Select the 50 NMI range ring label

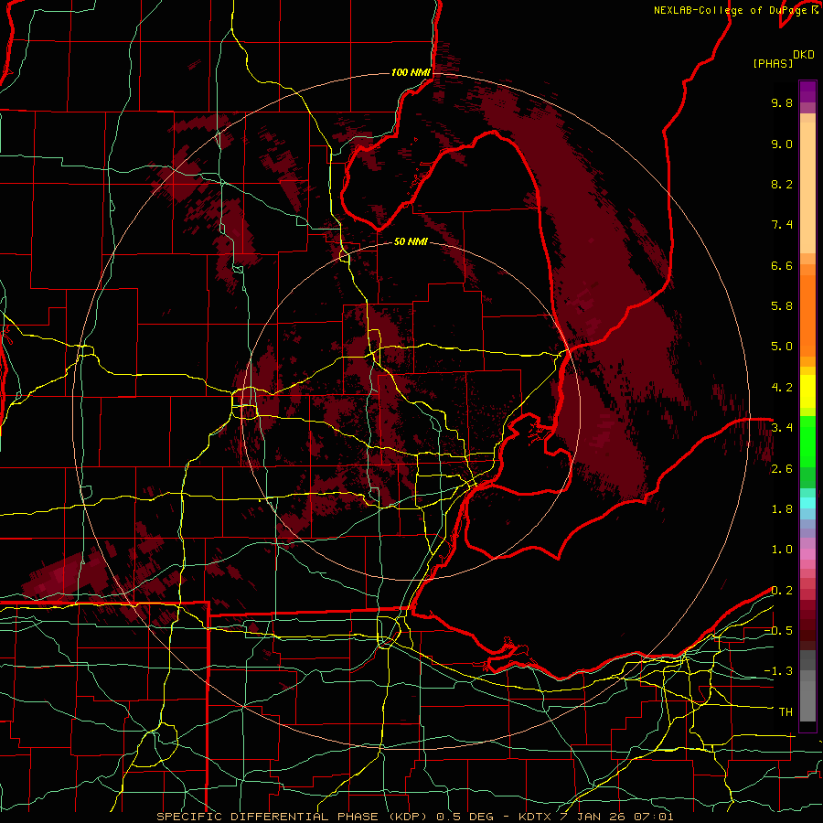[x=411, y=242]
